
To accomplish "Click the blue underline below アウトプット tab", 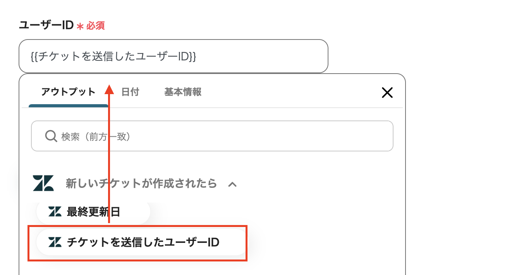I will click(x=68, y=106).
